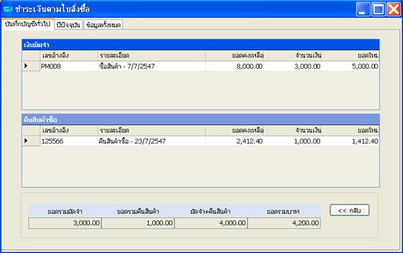Click the ยอดรวมมัดจำ total field 3,000.00

click(65, 223)
